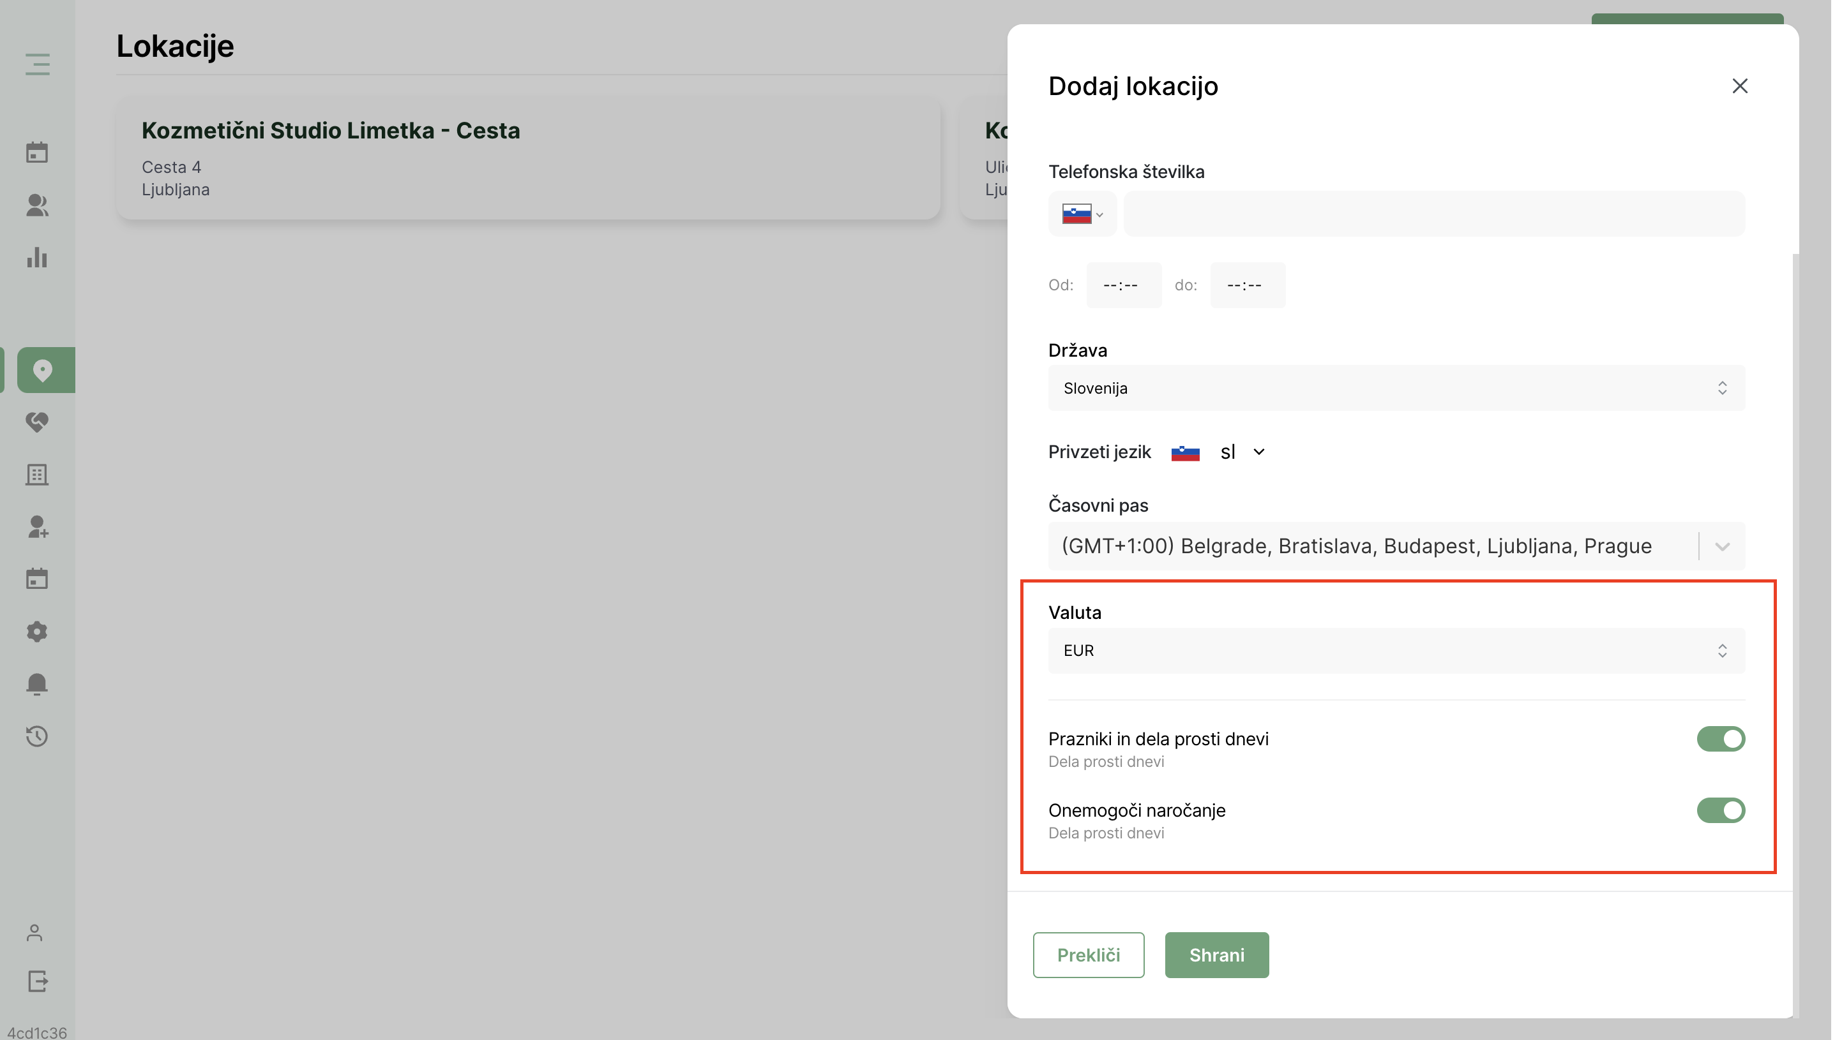Screen dimensions: 1835x1040
Task: Toggle Onemogoči naročanje switch
Action: (x=1721, y=810)
